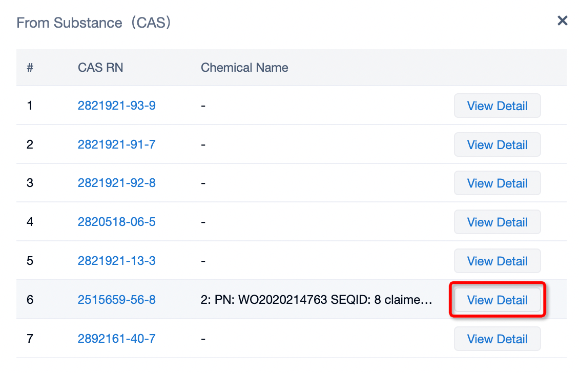View Detail for substance 2892161-40-7
This screenshot has height=373, width=579.
coord(497,339)
